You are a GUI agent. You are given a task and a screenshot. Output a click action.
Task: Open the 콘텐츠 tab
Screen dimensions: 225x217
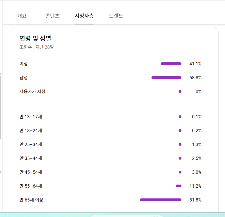click(52, 16)
